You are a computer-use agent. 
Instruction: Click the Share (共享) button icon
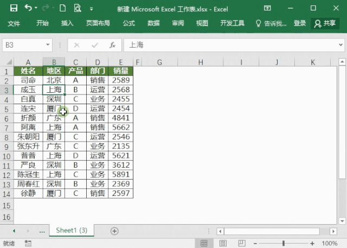318,23
